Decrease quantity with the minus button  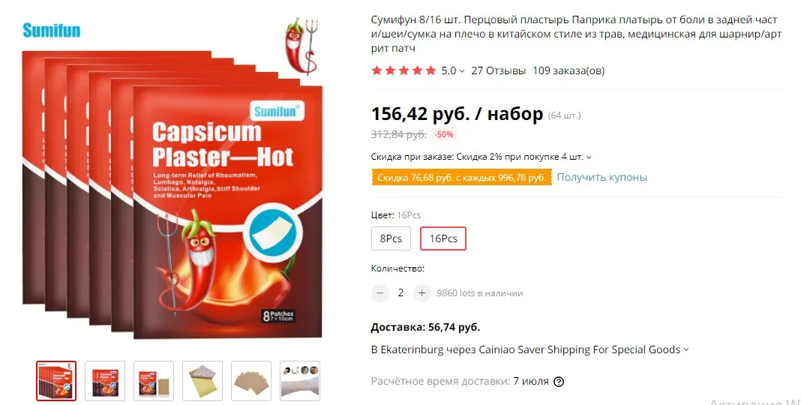click(379, 293)
